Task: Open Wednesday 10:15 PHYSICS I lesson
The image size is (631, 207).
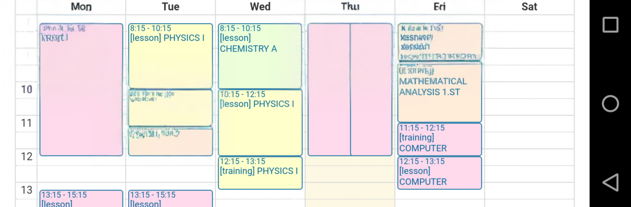Action: pos(260,122)
